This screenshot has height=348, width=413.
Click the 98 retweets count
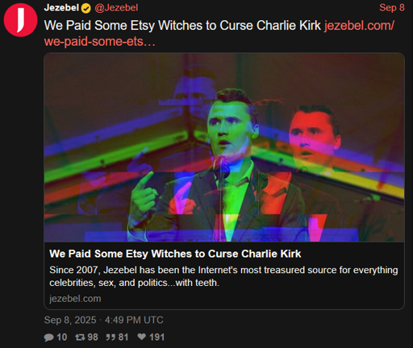(x=93, y=338)
